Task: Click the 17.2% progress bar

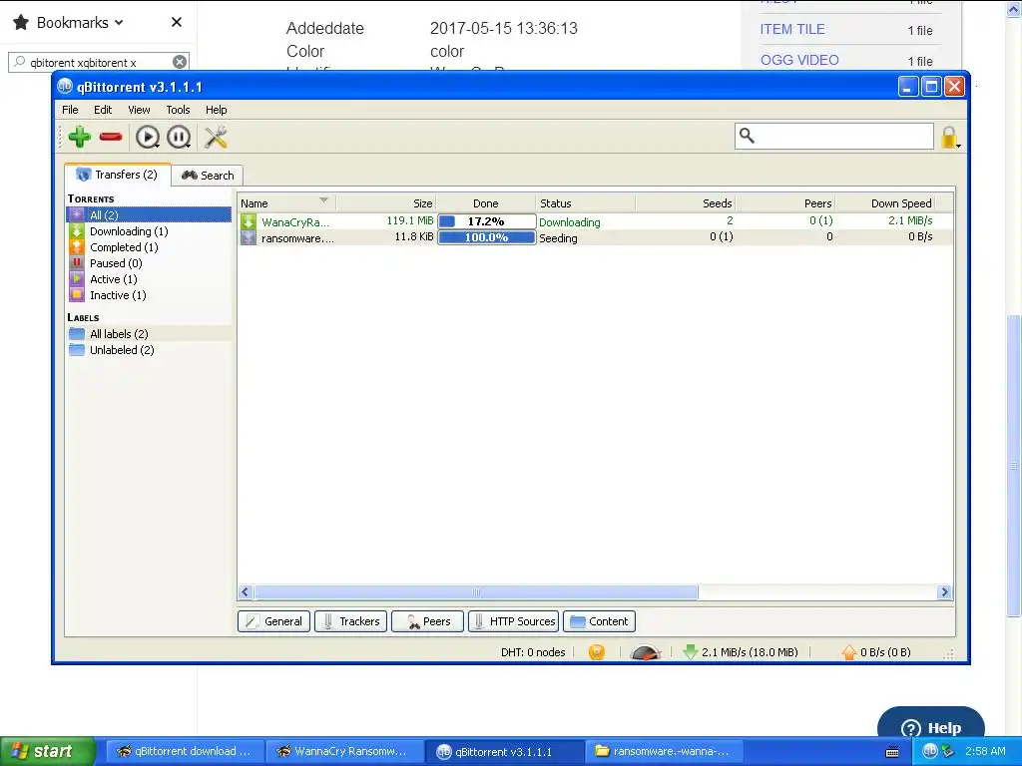Action: coord(487,221)
